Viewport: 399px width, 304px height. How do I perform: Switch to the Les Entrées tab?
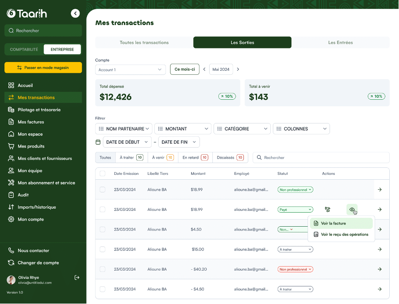point(340,43)
